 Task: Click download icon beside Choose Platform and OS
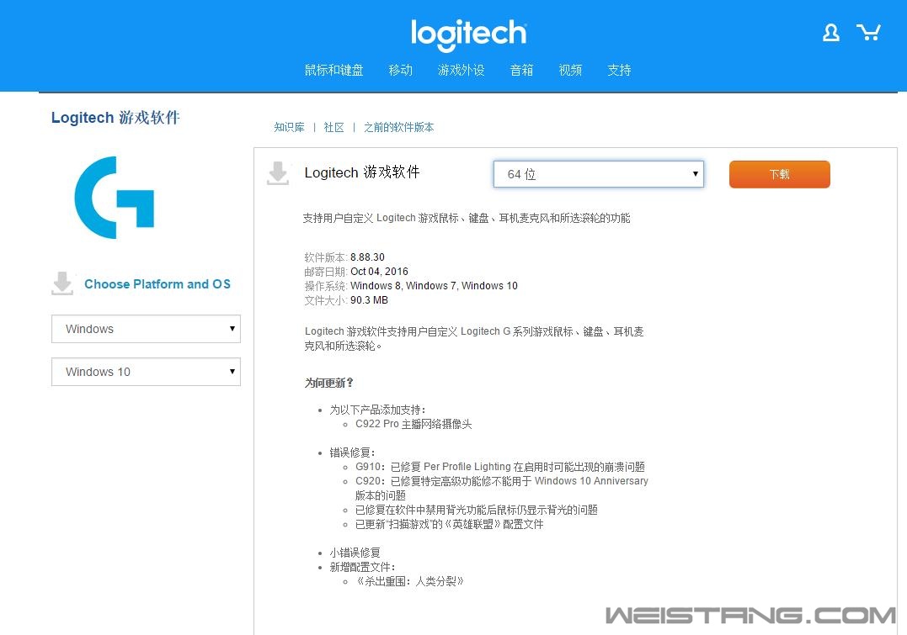pos(62,283)
